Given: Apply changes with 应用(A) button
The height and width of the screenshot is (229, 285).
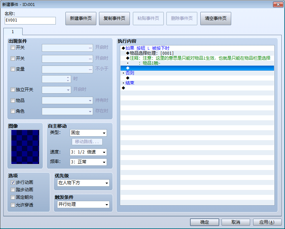Looking at the screenshot, I should [x=267, y=222].
